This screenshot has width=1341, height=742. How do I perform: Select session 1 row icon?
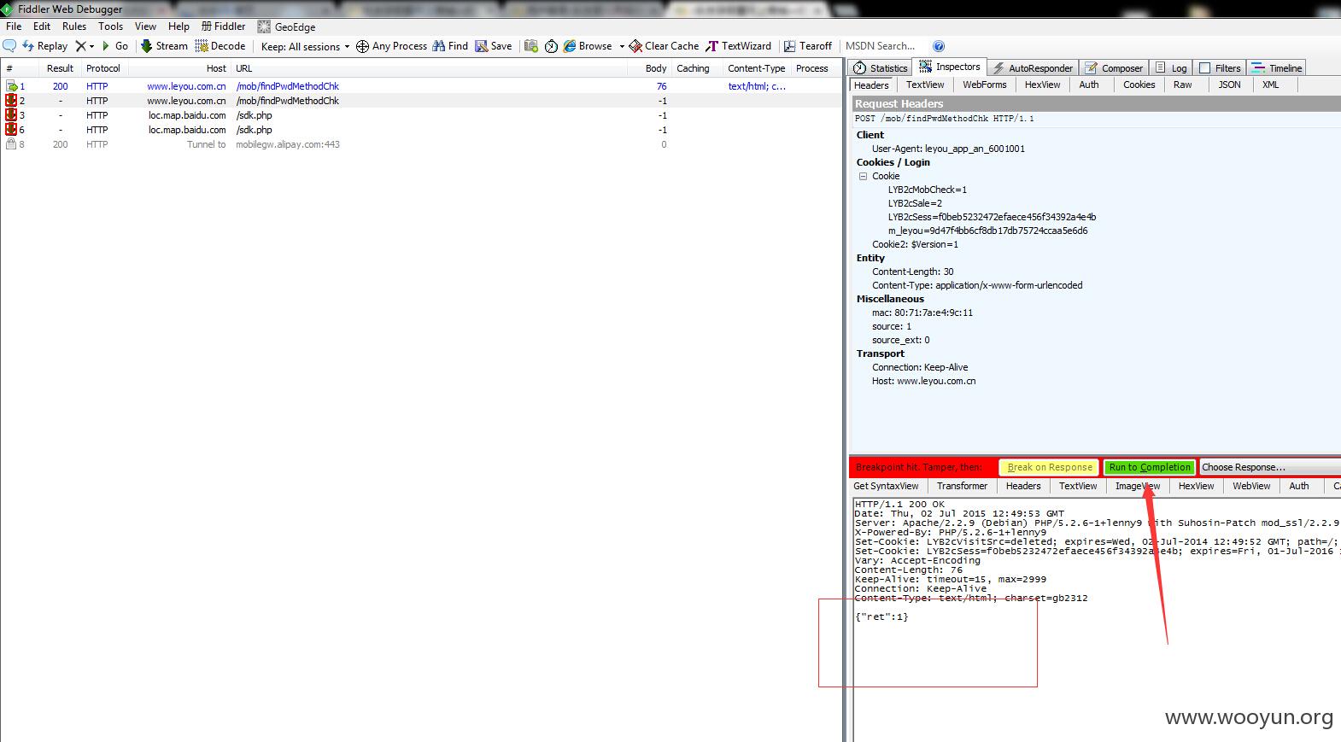pyautogui.click(x=11, y=86)
